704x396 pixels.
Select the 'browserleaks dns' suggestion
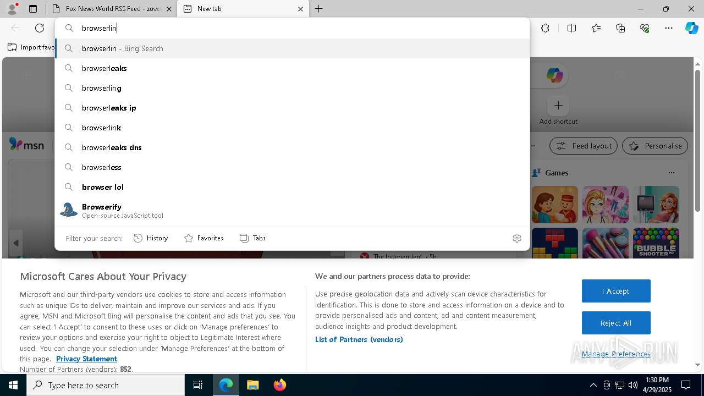[x=293, y=147]
